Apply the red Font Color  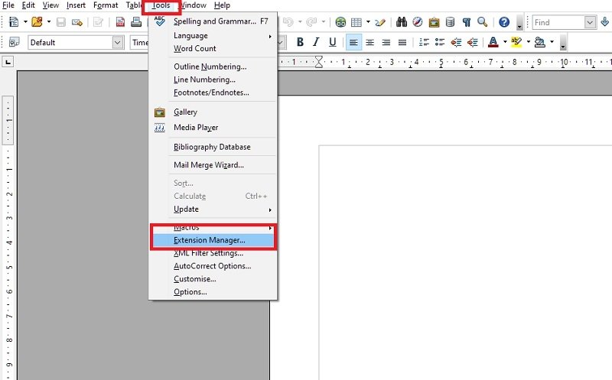493,42
